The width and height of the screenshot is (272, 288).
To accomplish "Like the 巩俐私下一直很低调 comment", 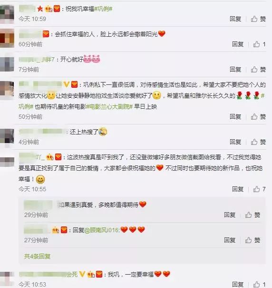I will click(x=258, y=116).
